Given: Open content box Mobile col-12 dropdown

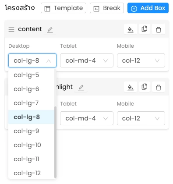Looking at the screenshot, I should pos(141,60).
